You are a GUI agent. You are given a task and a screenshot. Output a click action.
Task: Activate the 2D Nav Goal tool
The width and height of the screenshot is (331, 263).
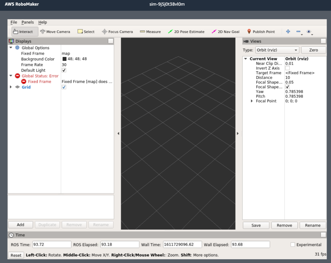coord(225,32)
